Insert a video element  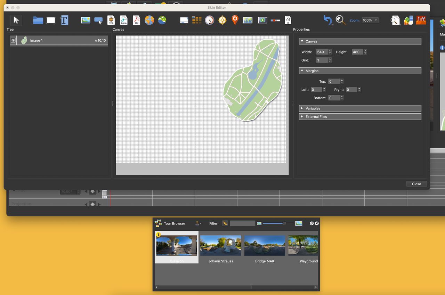click(x=262, y=20)
